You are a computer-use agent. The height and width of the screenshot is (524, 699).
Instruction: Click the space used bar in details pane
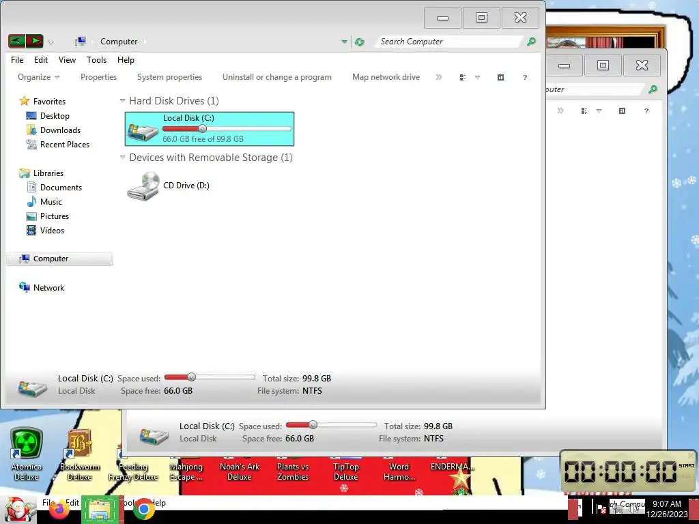[210, 377]
